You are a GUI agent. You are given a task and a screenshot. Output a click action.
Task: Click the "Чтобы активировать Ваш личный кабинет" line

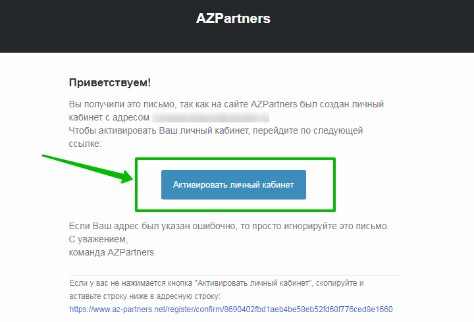[x=216, y=130]
